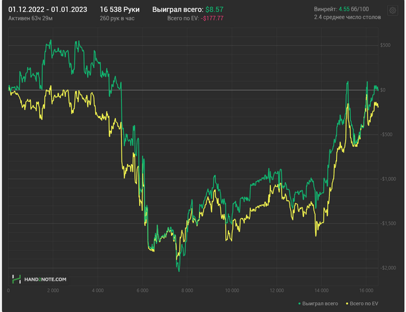The height and width of the screenshot is (312, 406).
Task: Click the 'Выиграл всего: $8.57' total
Action: point(188,10)
